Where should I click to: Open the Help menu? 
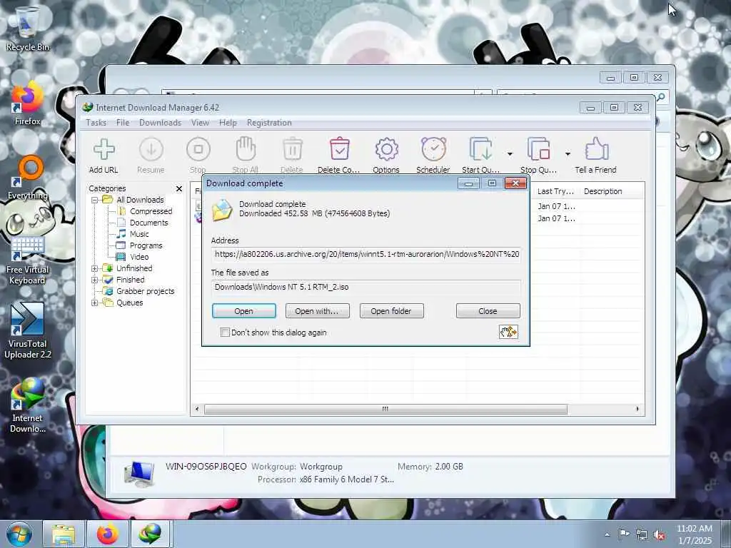[228, 123]
